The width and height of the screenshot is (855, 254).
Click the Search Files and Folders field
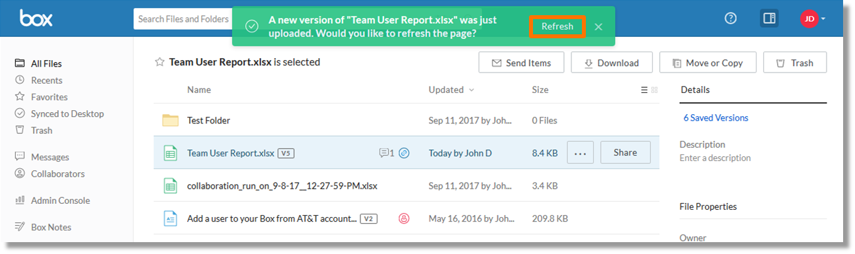click(183, 19)
